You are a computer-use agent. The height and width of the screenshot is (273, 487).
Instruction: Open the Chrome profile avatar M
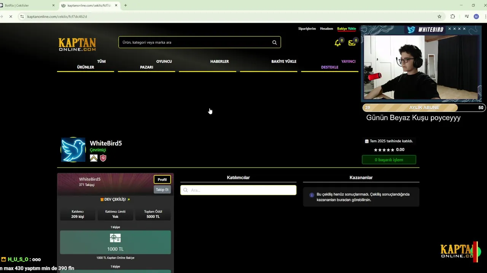[476, 17]
